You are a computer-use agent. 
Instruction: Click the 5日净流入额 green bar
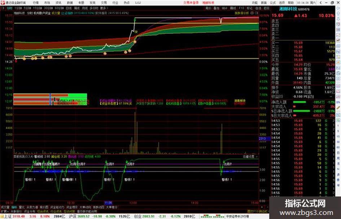pyautogui.click(x=301, y=111)
